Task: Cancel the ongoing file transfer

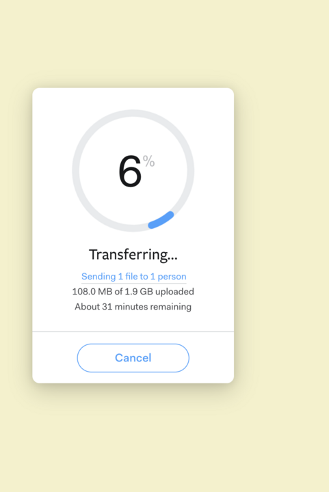Action: click(133, 357)
